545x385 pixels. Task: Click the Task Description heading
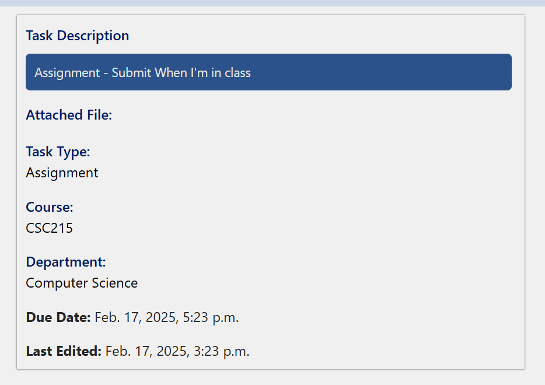point(77,36)
